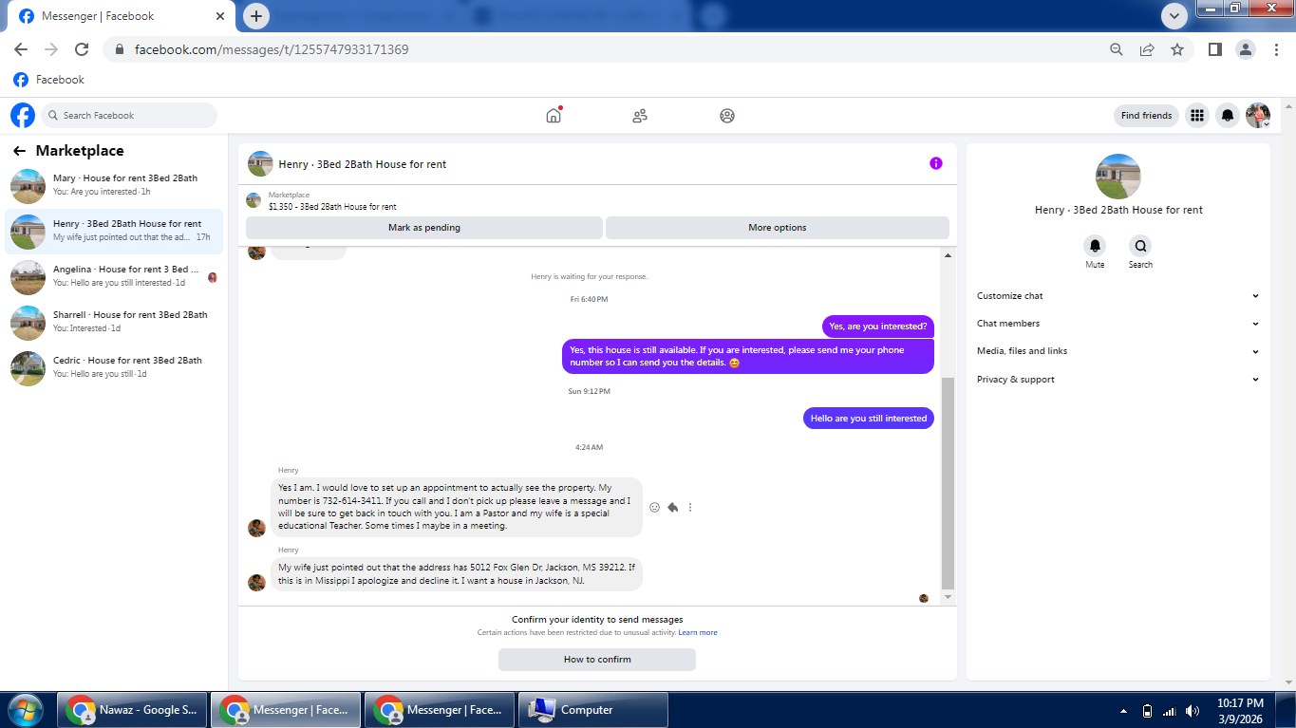1296x728 pixels.
Task: Open the volume speaker tray icon
Action: [x=1193, y=711]
